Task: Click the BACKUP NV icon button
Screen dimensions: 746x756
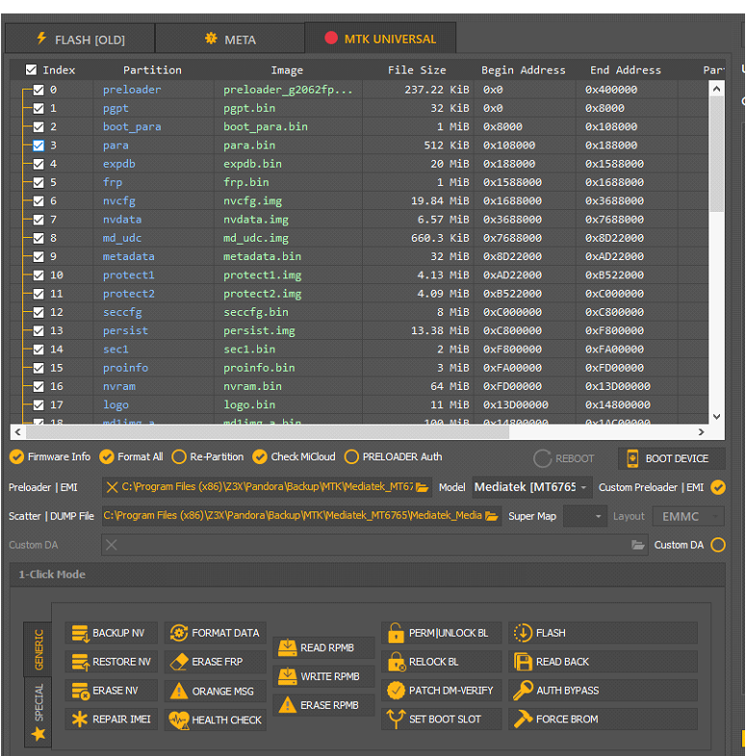Action: [x=112, y=633]
